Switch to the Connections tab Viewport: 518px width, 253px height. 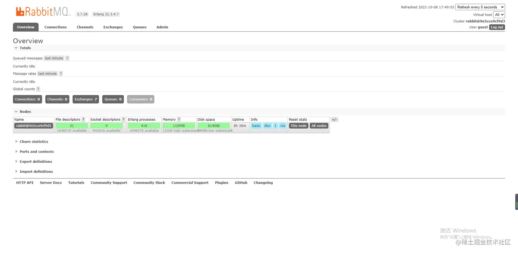click(x=56, y=27)
